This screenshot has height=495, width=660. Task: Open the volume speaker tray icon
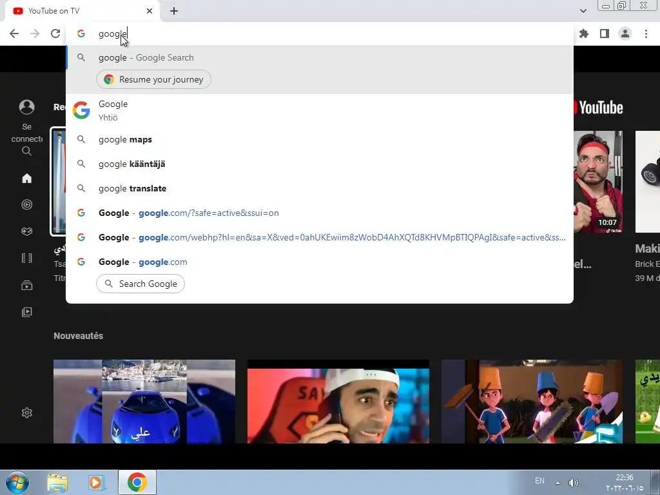coord(573,483)
